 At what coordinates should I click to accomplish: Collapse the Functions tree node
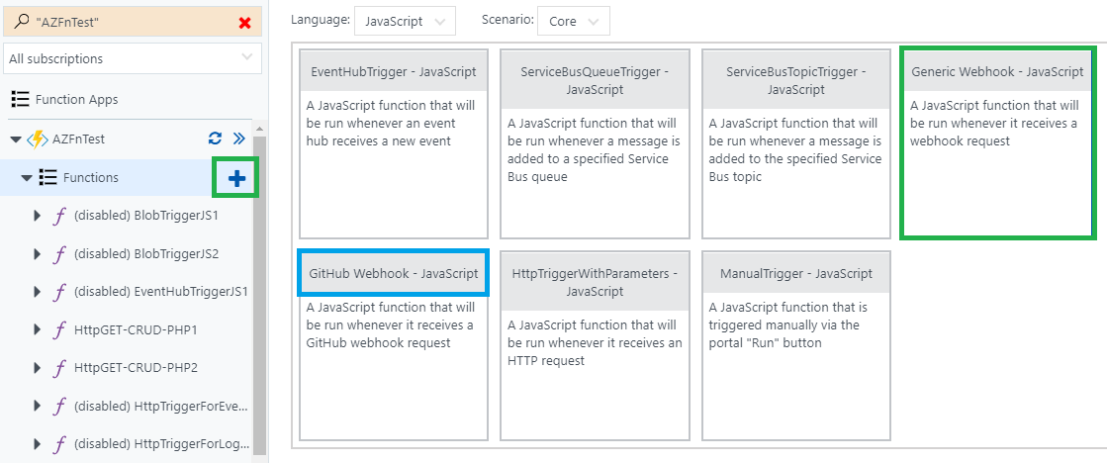coord(27,178)
